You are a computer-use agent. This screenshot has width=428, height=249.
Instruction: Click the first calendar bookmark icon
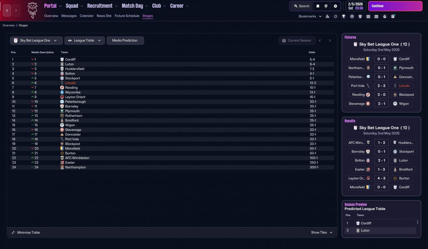pyautogui.click(x=368, y=16)
